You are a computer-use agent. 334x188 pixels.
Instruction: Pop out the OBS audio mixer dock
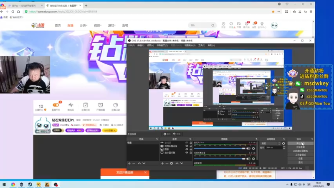pyautogui.click(x=256, y=139)
